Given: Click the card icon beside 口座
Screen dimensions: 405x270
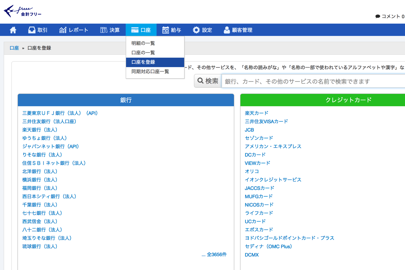Looking at the screenshot, I should pyautogui.click(x=135, y=30).
